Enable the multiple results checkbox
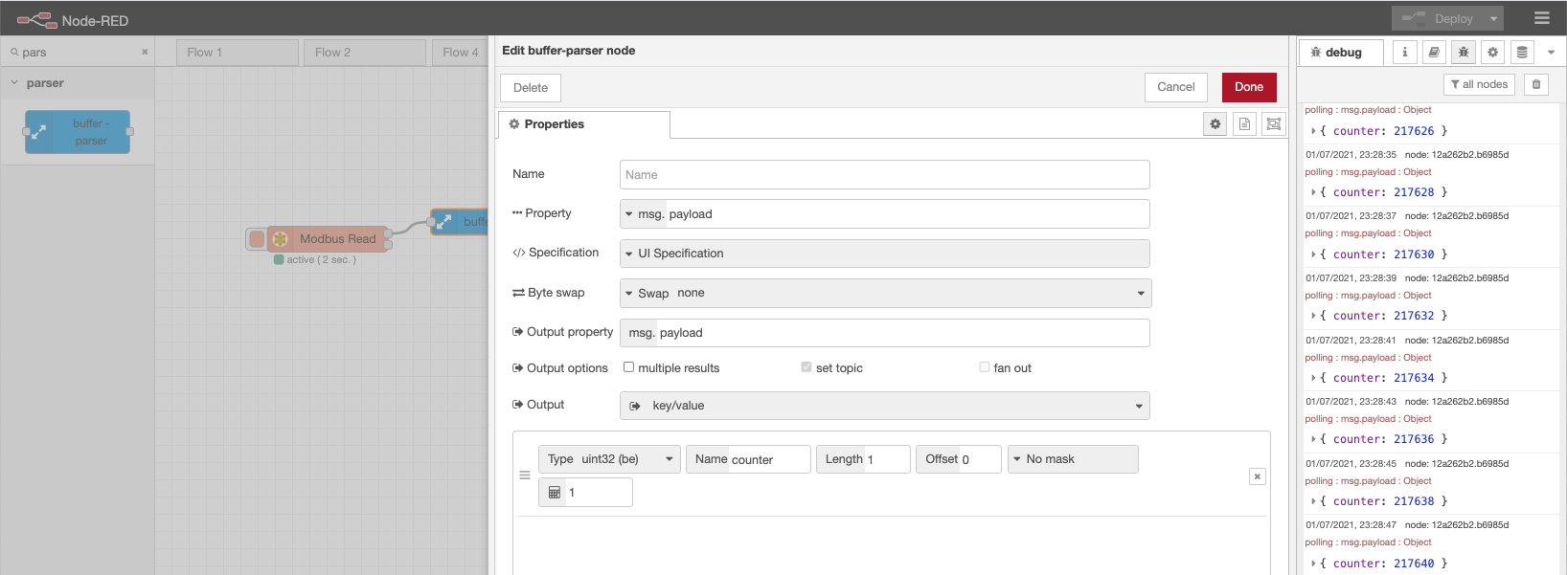 [x=629, y=367]
